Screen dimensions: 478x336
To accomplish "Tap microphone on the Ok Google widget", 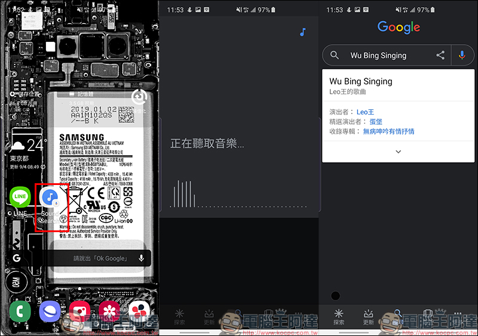I will point(141,258).
